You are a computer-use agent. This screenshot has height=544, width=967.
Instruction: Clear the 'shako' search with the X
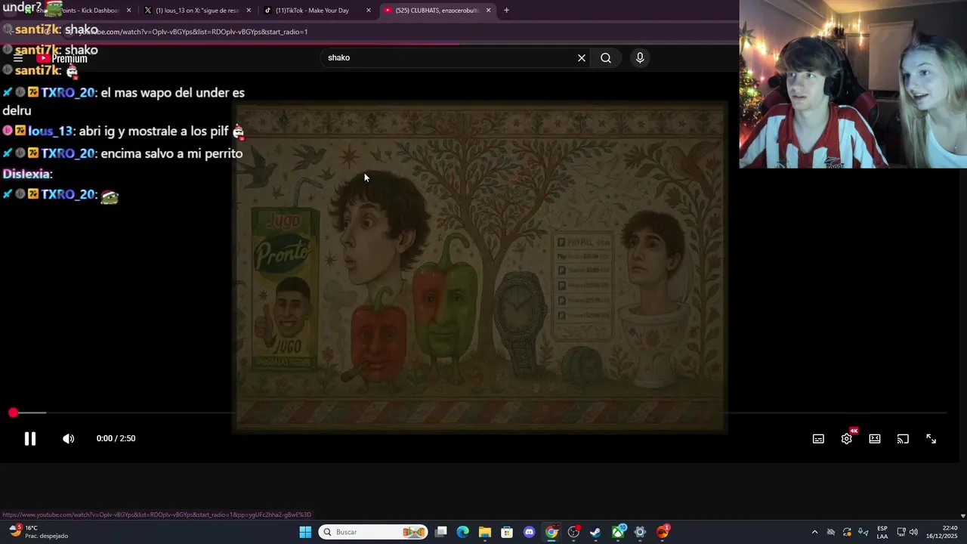[x=582, y=57]
